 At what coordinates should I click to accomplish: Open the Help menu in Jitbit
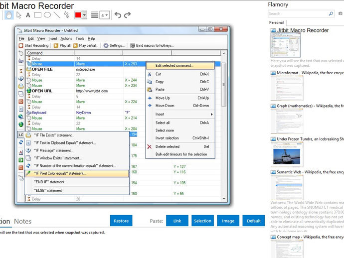point(91,38)
